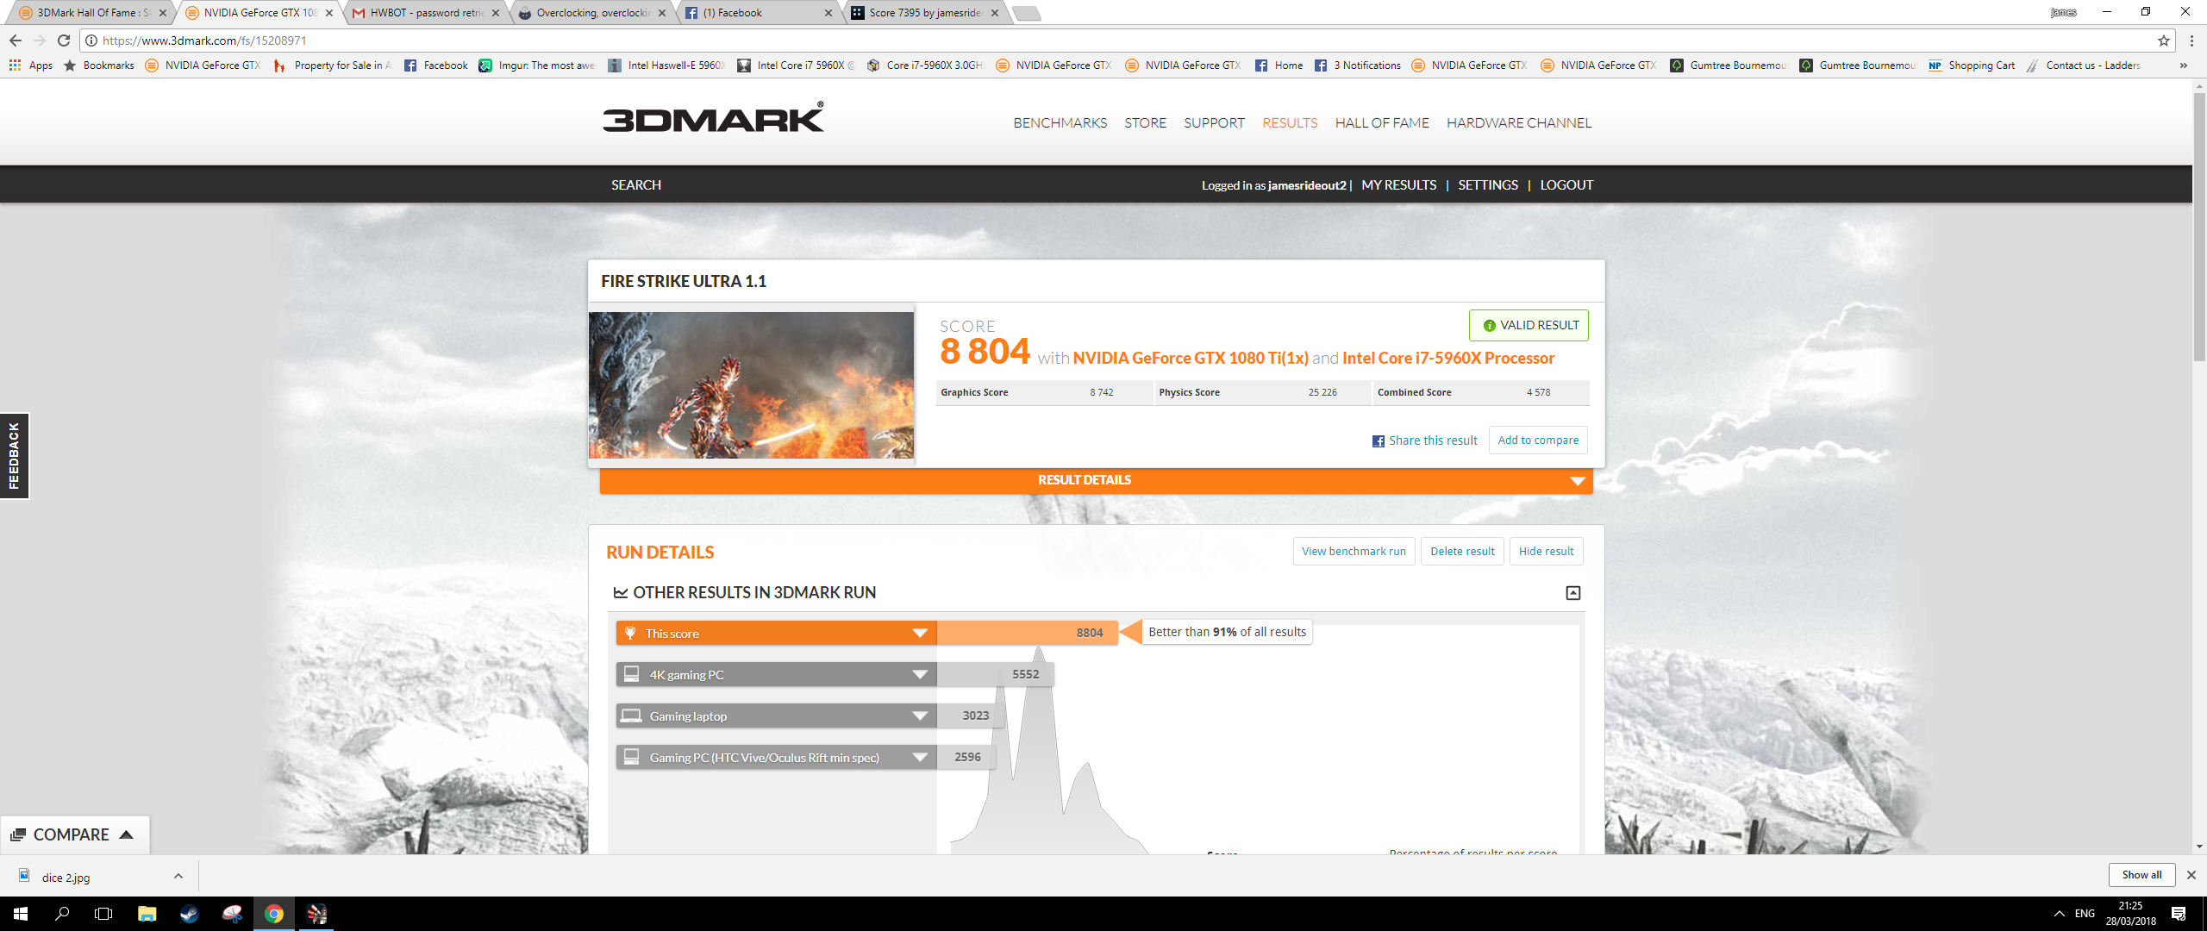Switch to Overclocking browser tab
This screenshot has width=2207, height=931.
592,13
